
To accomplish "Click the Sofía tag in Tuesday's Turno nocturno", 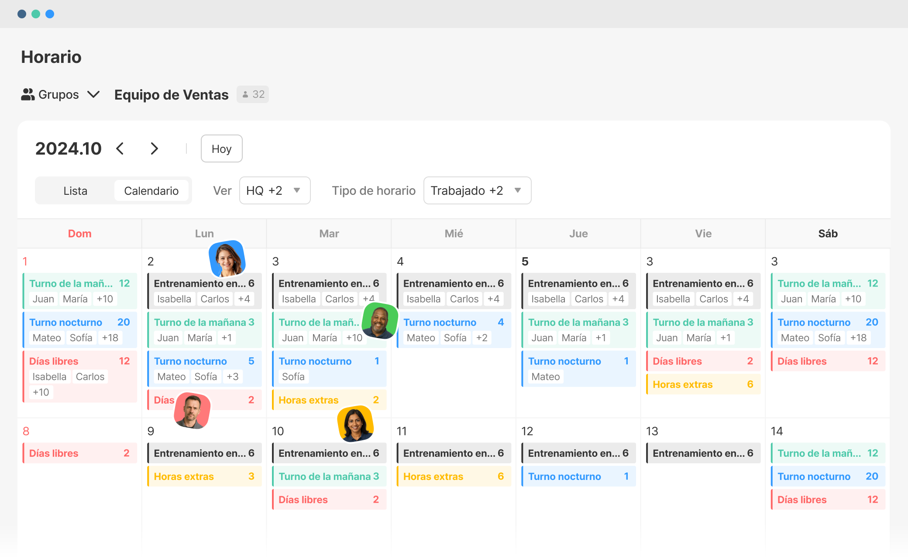I will point(293,376).
